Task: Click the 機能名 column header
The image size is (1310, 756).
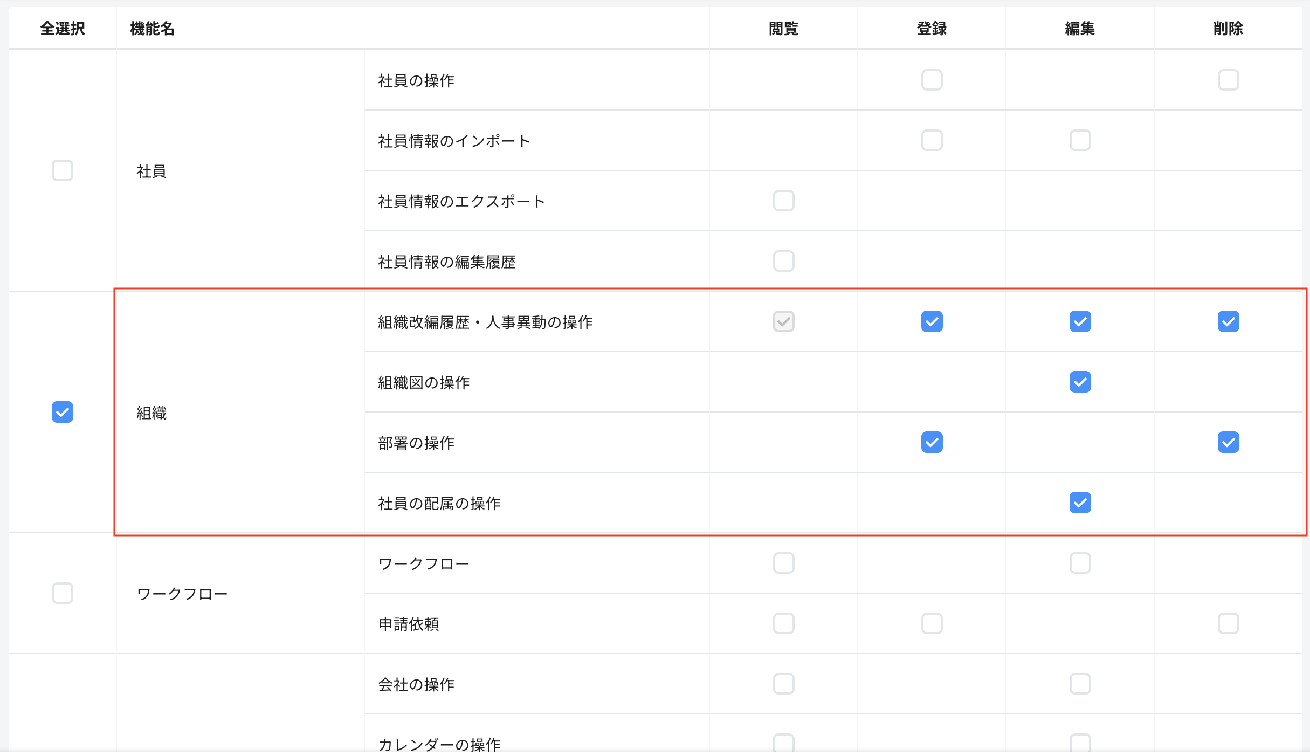Action: point(153,28)
